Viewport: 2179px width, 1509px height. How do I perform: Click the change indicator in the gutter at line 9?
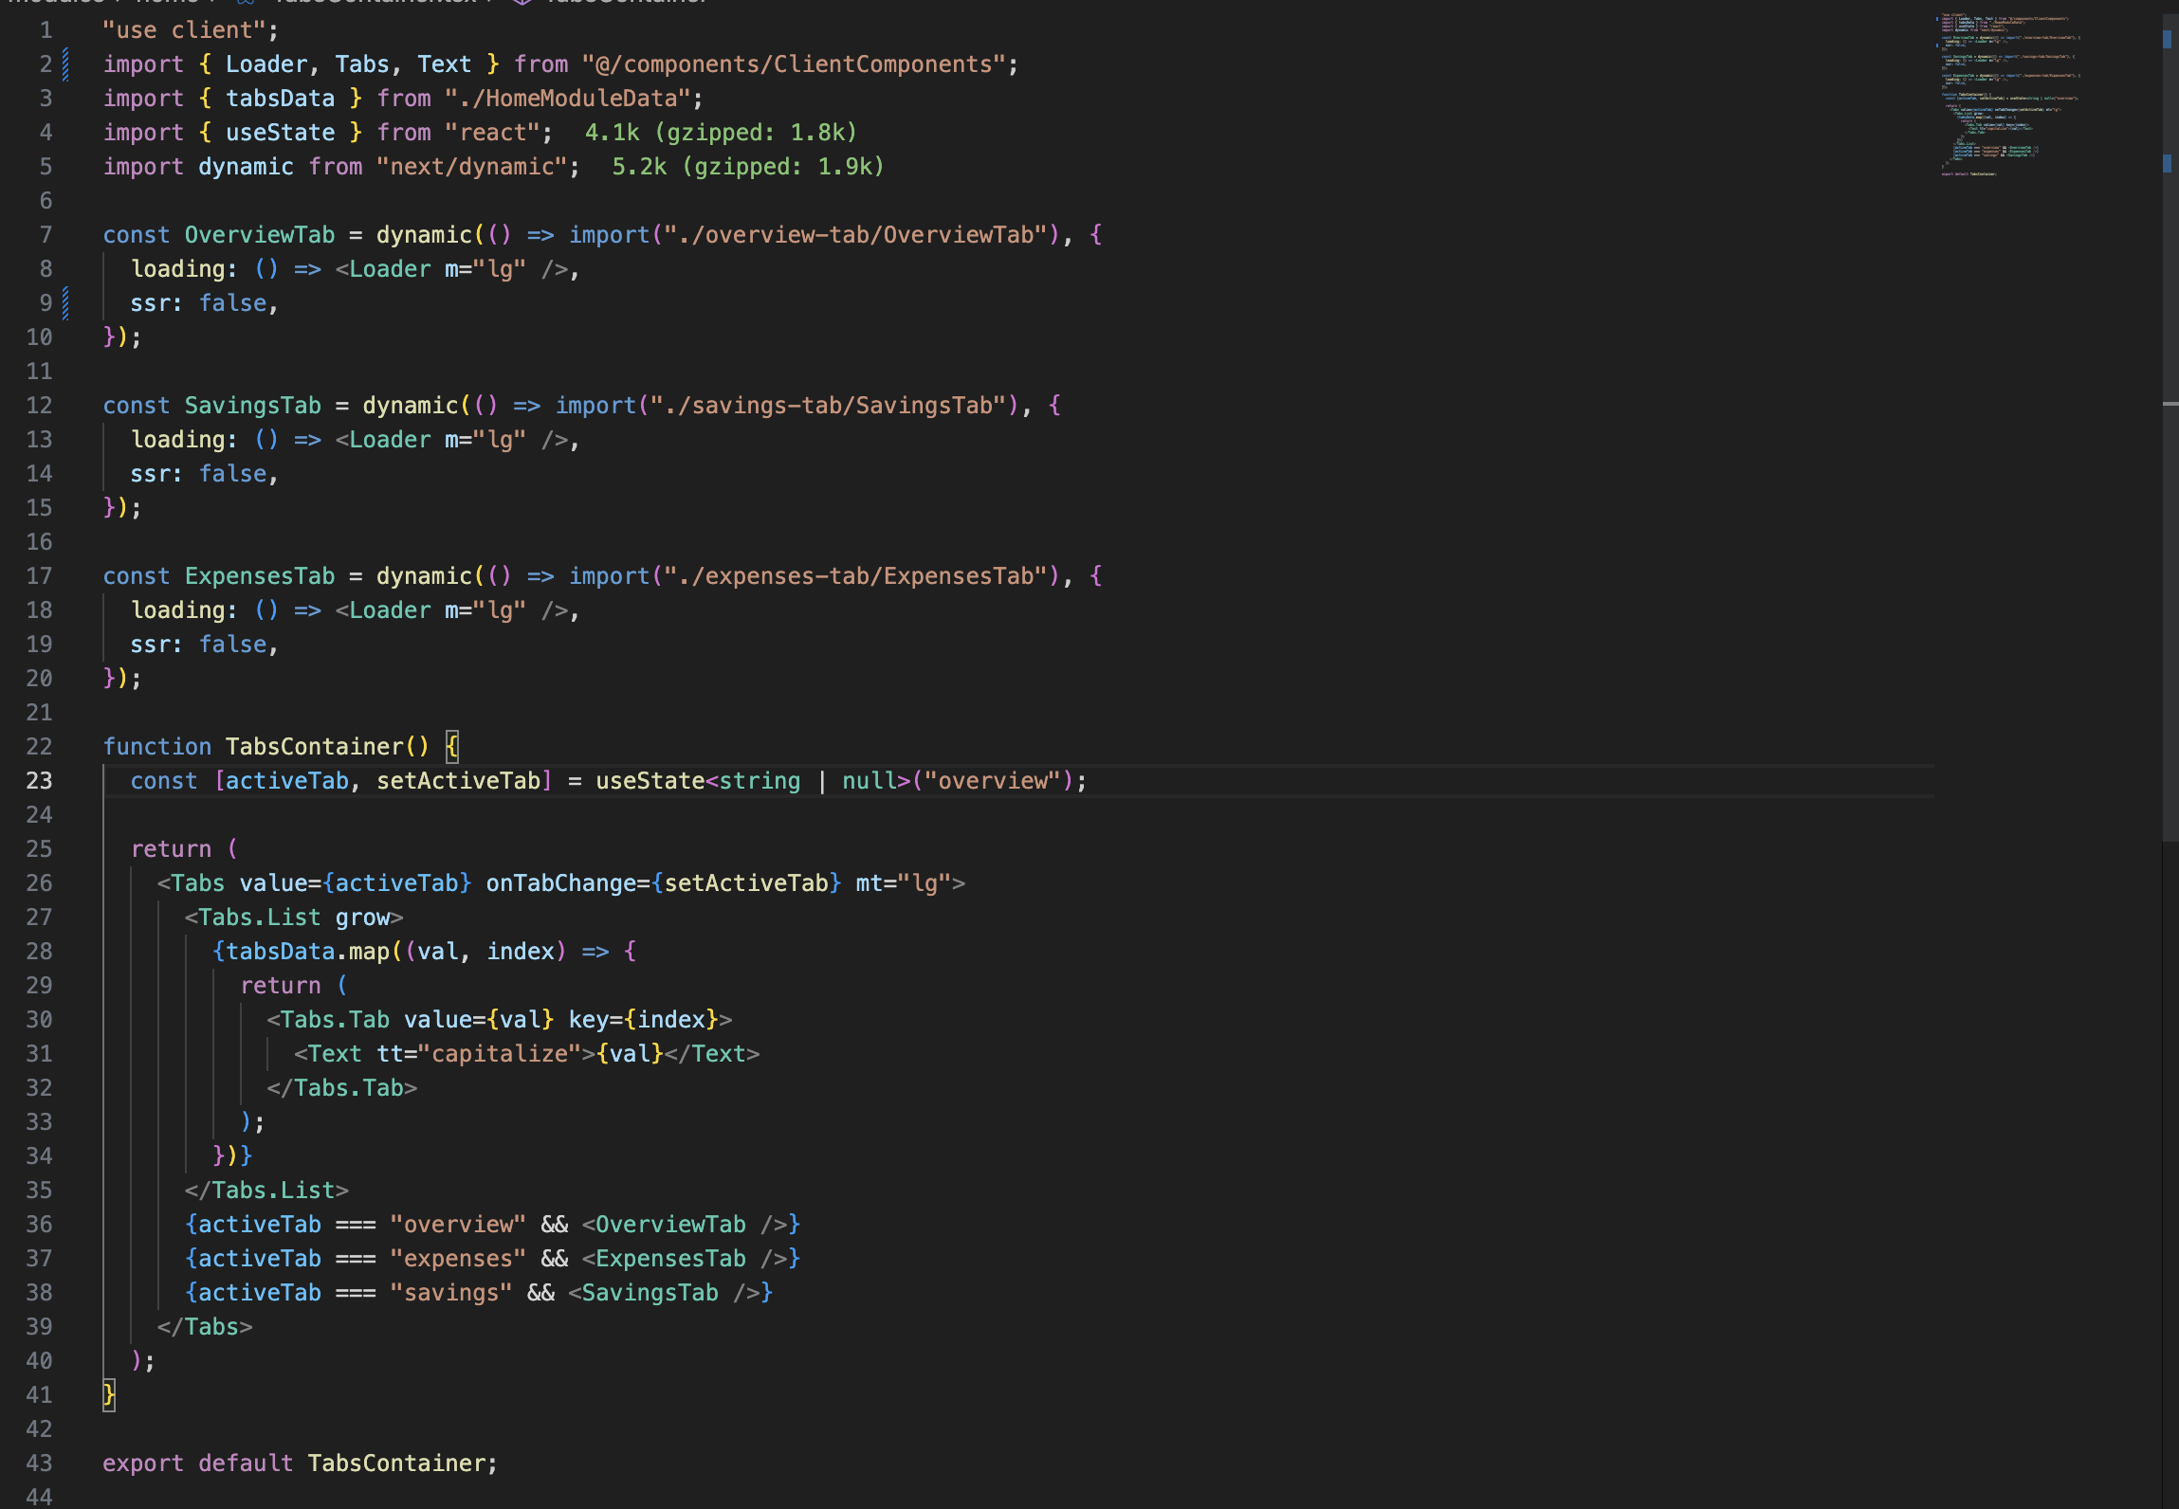[x=64, y=301]
